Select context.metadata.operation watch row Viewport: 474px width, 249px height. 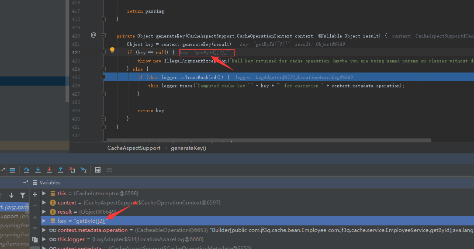coord(257,230)
